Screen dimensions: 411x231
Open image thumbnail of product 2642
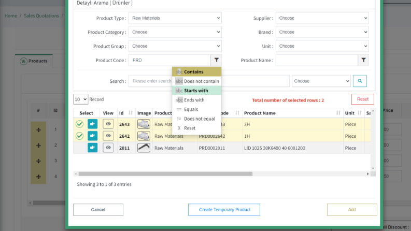pos(144,136)
